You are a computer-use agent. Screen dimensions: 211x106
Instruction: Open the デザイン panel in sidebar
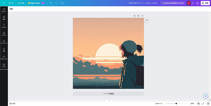[4, 10]
